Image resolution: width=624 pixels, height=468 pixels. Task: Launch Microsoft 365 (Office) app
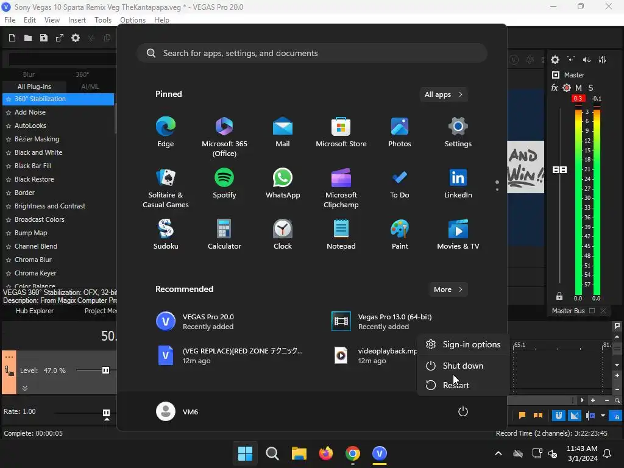tap(224, 136)
